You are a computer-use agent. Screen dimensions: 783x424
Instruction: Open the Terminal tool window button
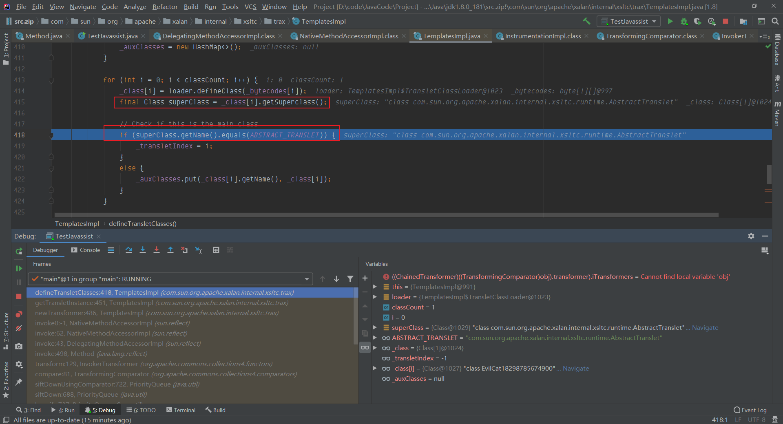click(181, 410)
